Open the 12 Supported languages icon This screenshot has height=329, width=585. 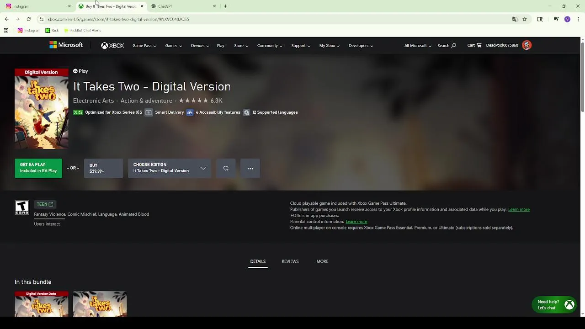(246, 112)
